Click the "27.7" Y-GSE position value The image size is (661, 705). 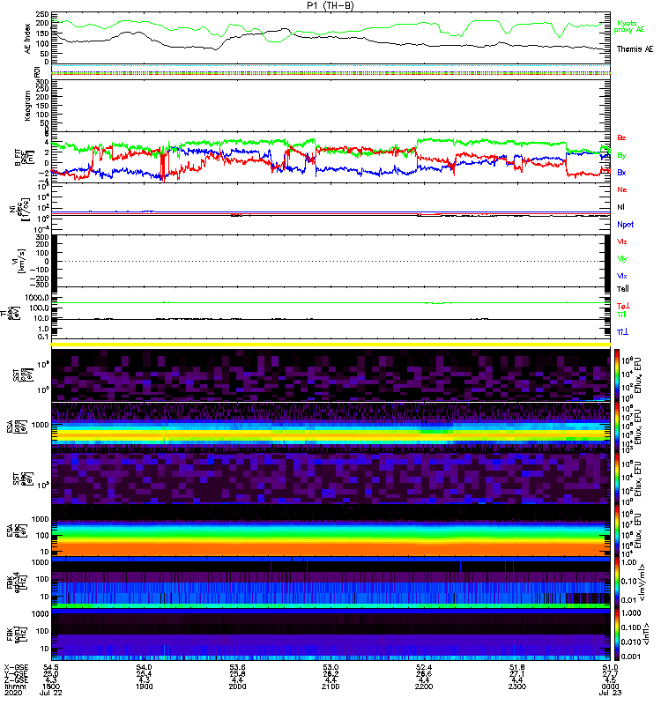[x=610, y=674]
